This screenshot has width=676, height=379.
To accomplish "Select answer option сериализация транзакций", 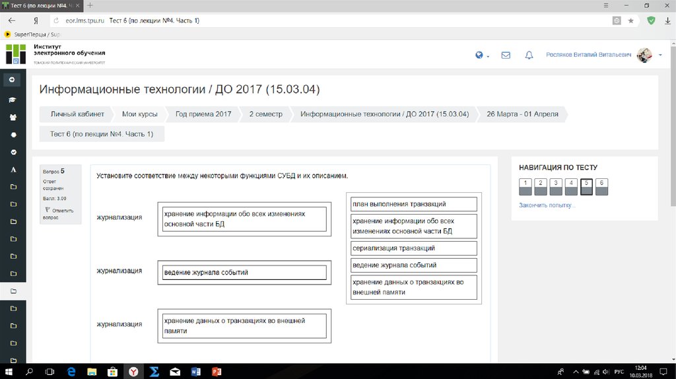I will click(413, 248).
